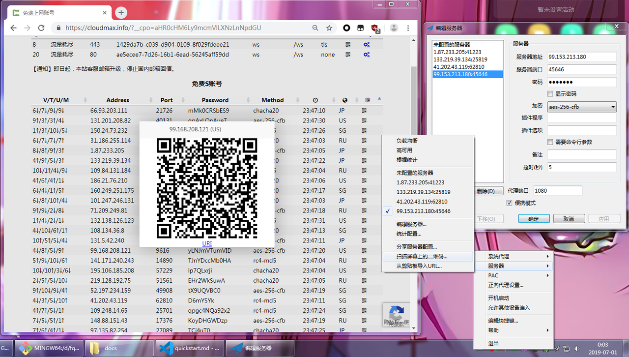Show QR code for 41.202.43.119 row

pos(364,300)
